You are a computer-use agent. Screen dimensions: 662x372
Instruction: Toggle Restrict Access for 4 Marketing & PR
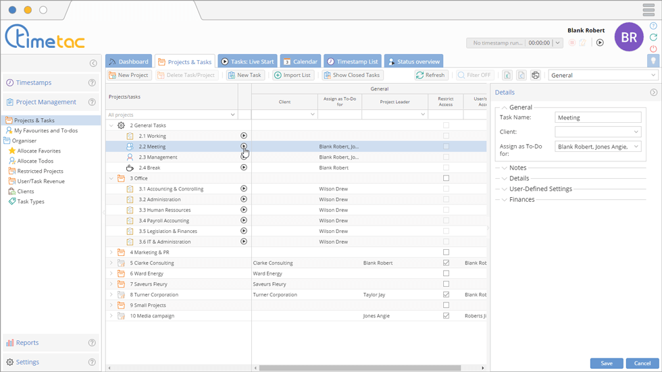point(446,253)
